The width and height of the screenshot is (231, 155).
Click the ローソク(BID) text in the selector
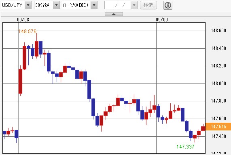coord(75,5)
